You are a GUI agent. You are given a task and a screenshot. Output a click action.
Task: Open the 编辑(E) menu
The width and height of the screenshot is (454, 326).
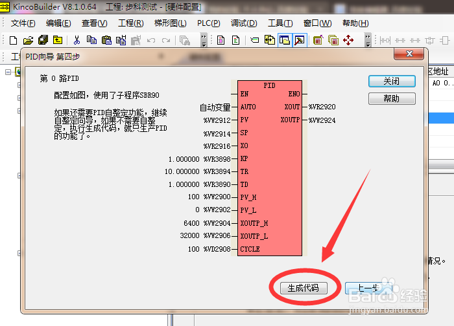pyautogui.click(x=58, y=23)
